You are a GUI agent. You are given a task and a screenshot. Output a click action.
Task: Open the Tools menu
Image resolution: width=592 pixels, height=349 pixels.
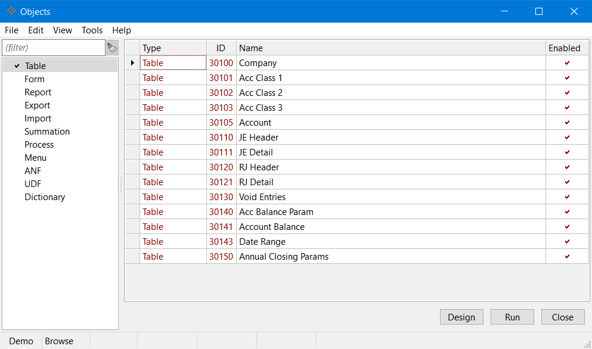[92, 30]
